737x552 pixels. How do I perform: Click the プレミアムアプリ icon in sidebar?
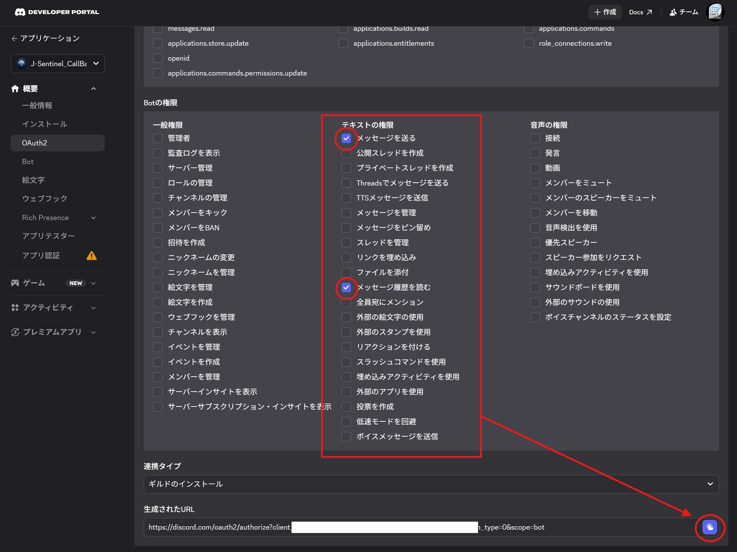15,332
